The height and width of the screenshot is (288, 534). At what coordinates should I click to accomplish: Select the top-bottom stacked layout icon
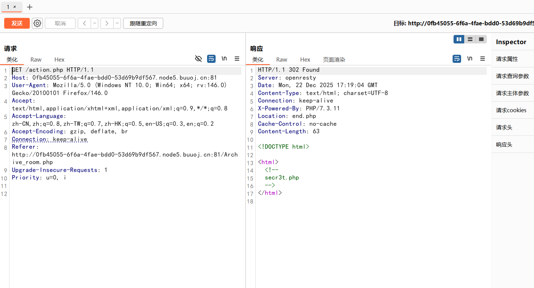tap(470, 39)
